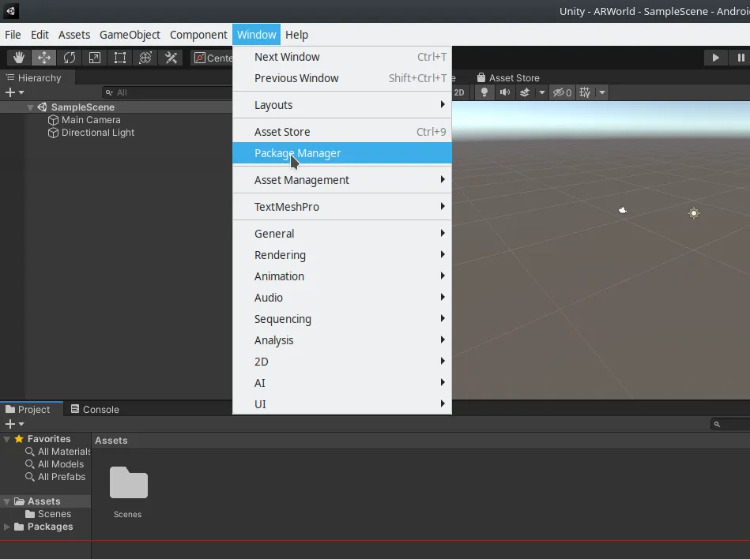Expand the Layouts submenu
Viewport: 750px width, 559px height.
pos(342,105)
